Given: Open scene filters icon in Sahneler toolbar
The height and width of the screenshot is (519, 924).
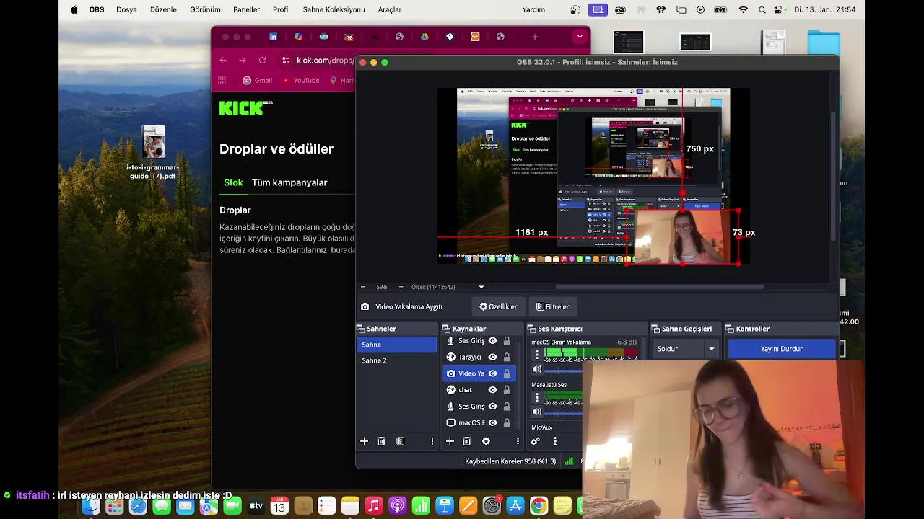Looking at the screenshot, I should coord(401,441).
